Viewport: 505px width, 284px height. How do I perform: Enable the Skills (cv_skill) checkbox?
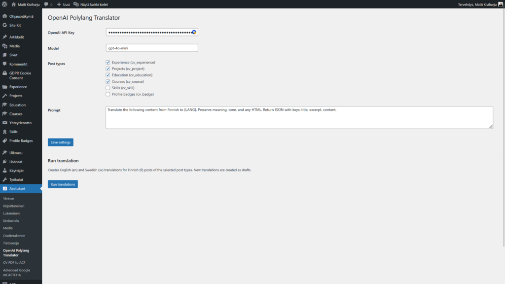click(108, 88)
